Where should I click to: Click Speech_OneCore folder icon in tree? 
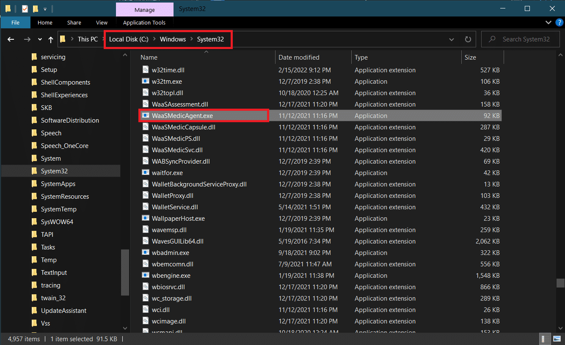(35, 146)
